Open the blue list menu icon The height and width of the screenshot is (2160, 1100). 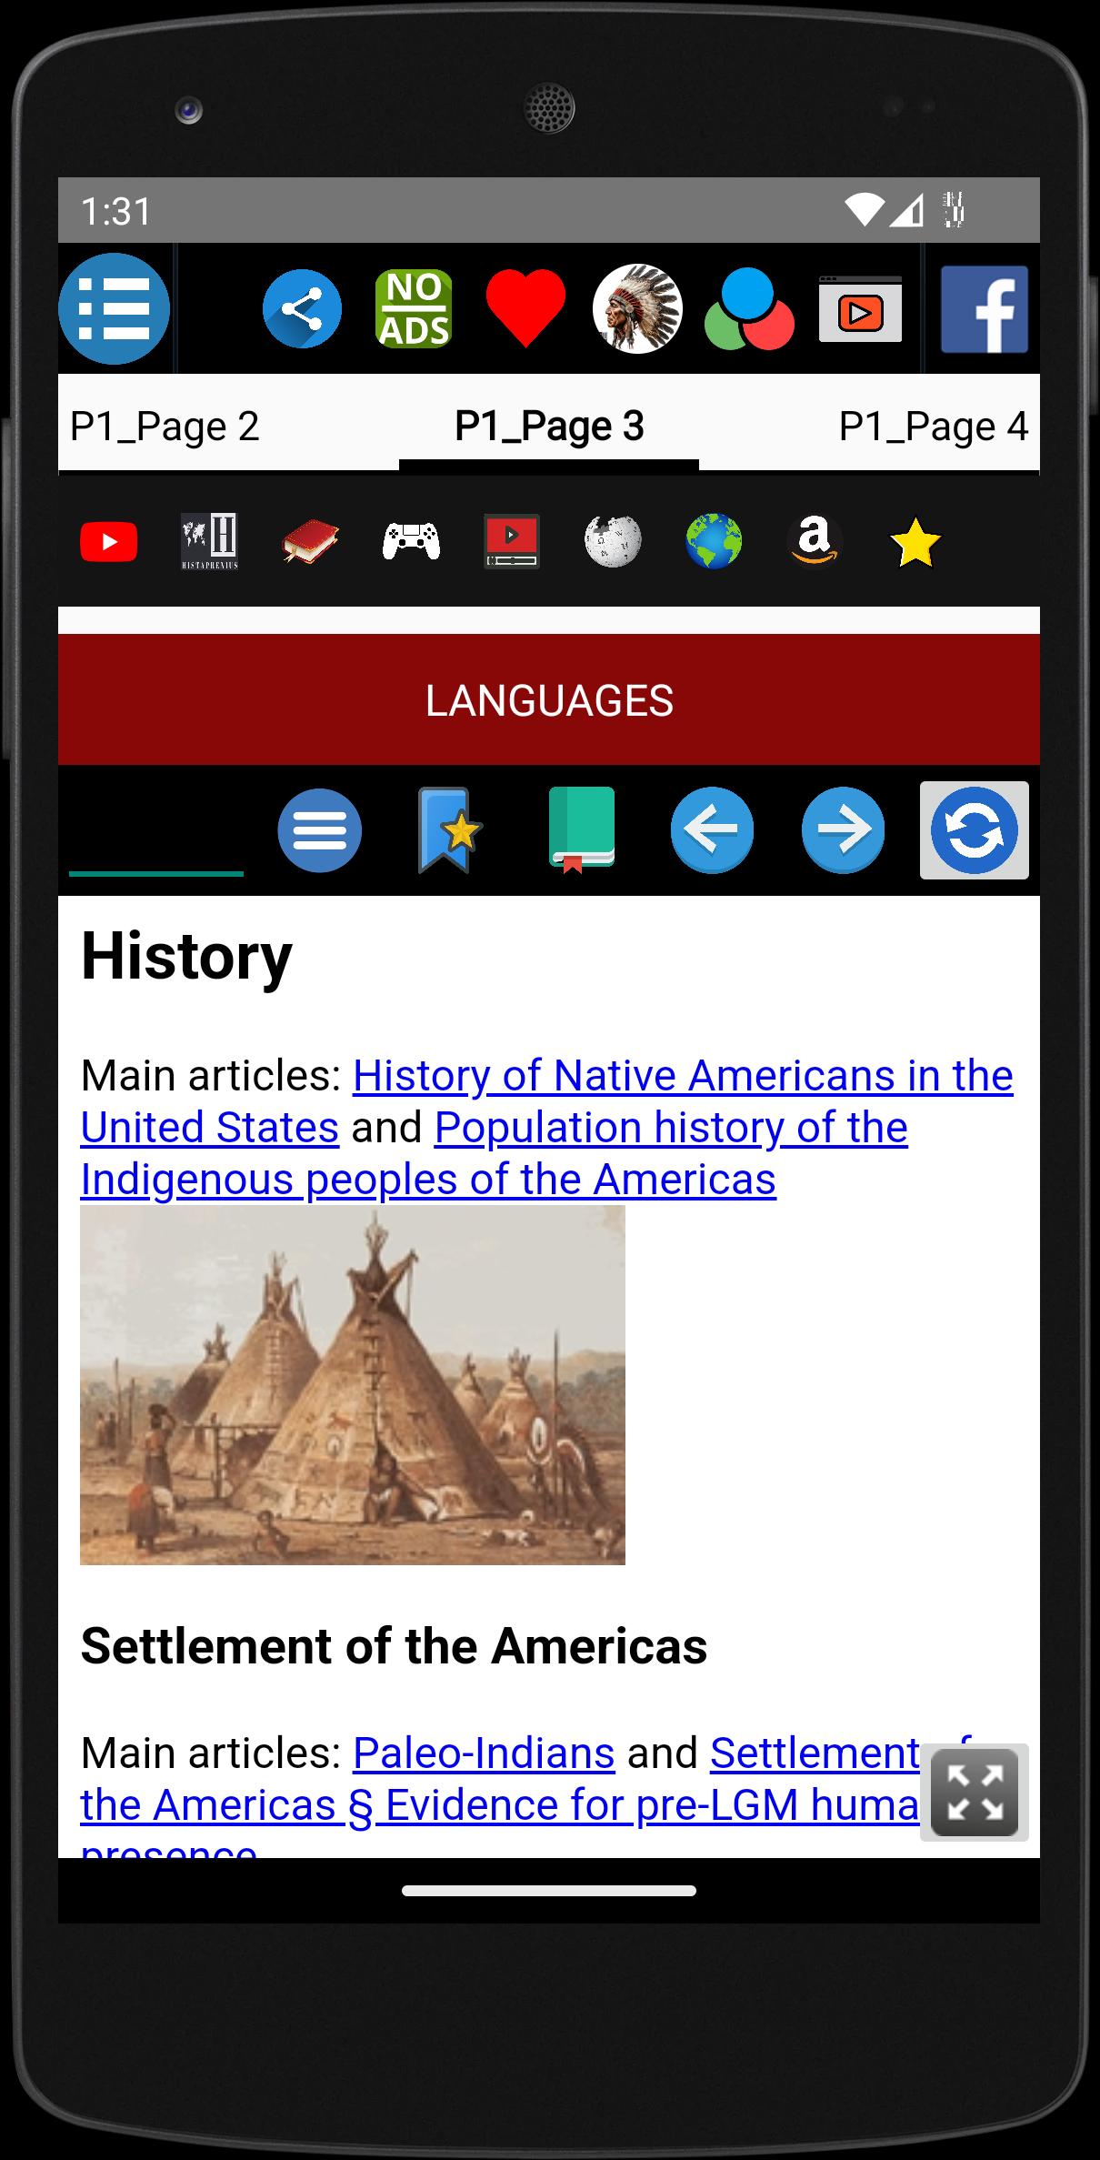pyautogui.click(x=115, y=308)
